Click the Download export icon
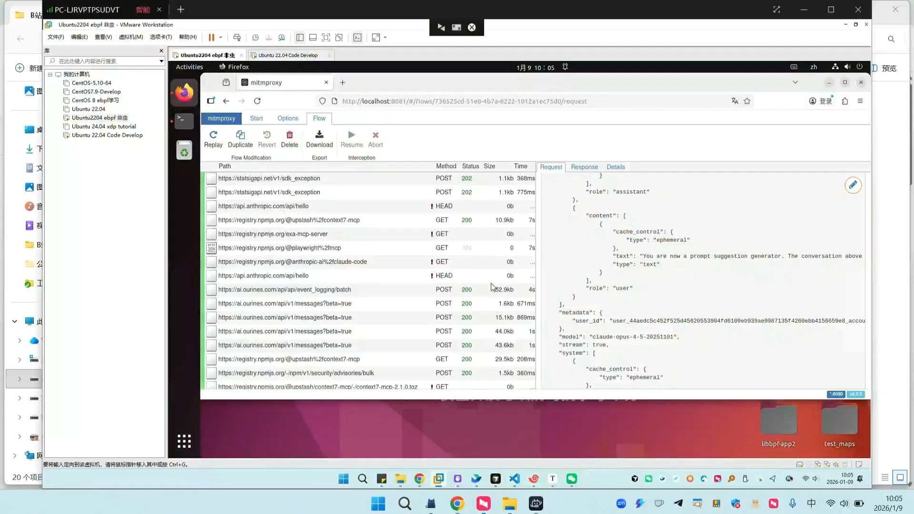Image resolution: width=914 pixels, height=514 pixels. click(x=319, y=135)
